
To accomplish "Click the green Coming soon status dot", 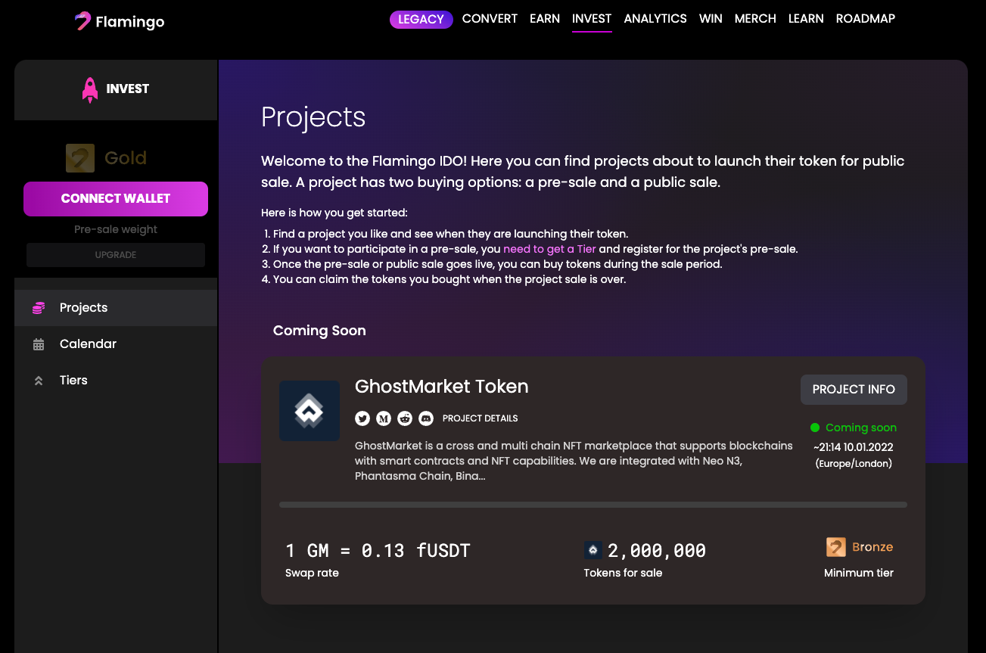I will (x=815, y=428).
